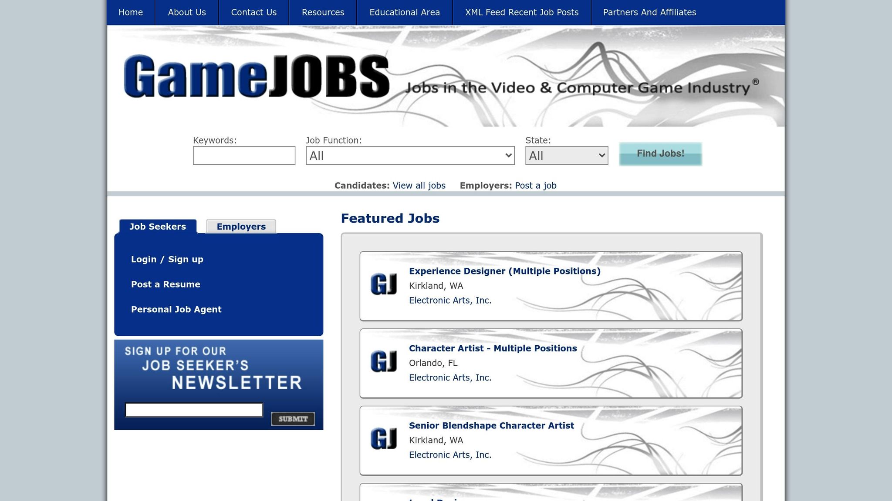This screenshot has height=501, width=892.
Task: Click Orlando, FL location text
Action: 433,363
